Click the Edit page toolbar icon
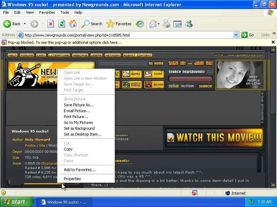 click(x=178, y=24)
